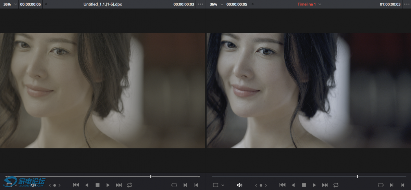The width and height of the screenshot is (411, 190).
Task: Mark In point in timeline viewer
Action: coord(391,185)
